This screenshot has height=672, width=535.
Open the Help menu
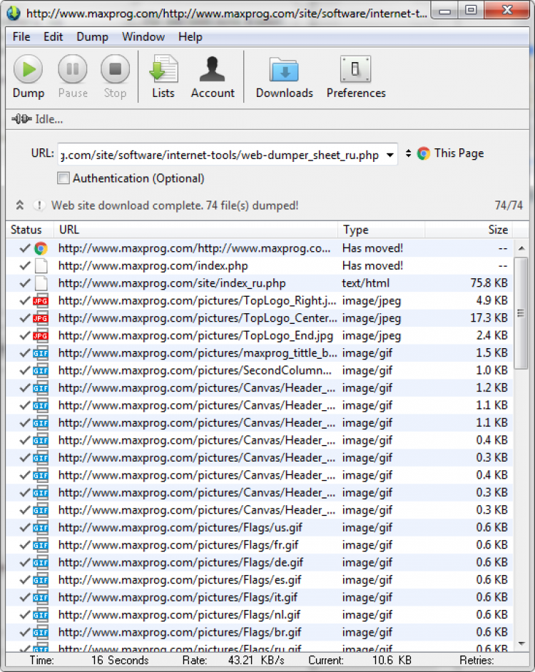click(x=190, y=37)
